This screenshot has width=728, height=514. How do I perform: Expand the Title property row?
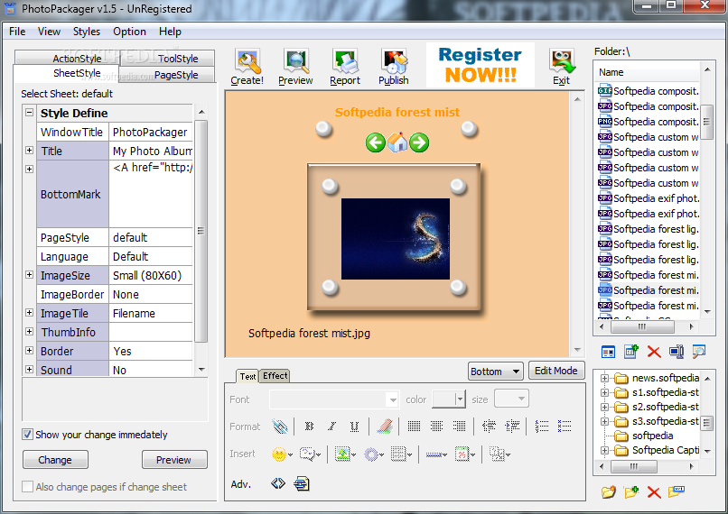pyautogui.click(x=29, y=151)
